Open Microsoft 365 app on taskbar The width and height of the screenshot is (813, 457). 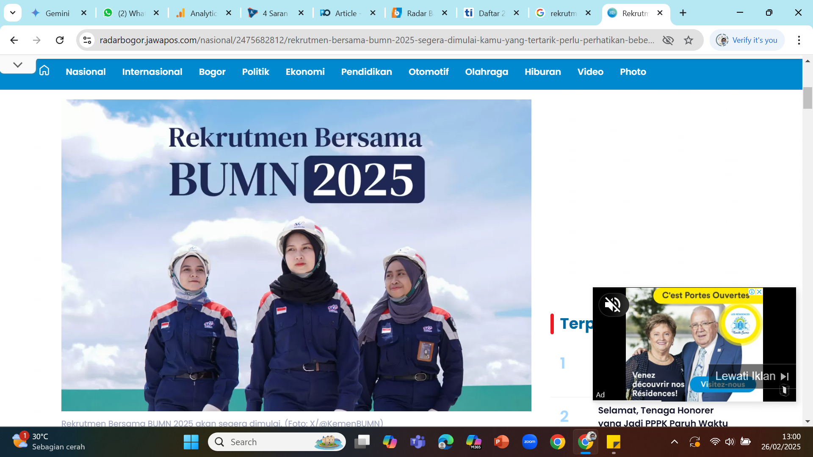474,442
